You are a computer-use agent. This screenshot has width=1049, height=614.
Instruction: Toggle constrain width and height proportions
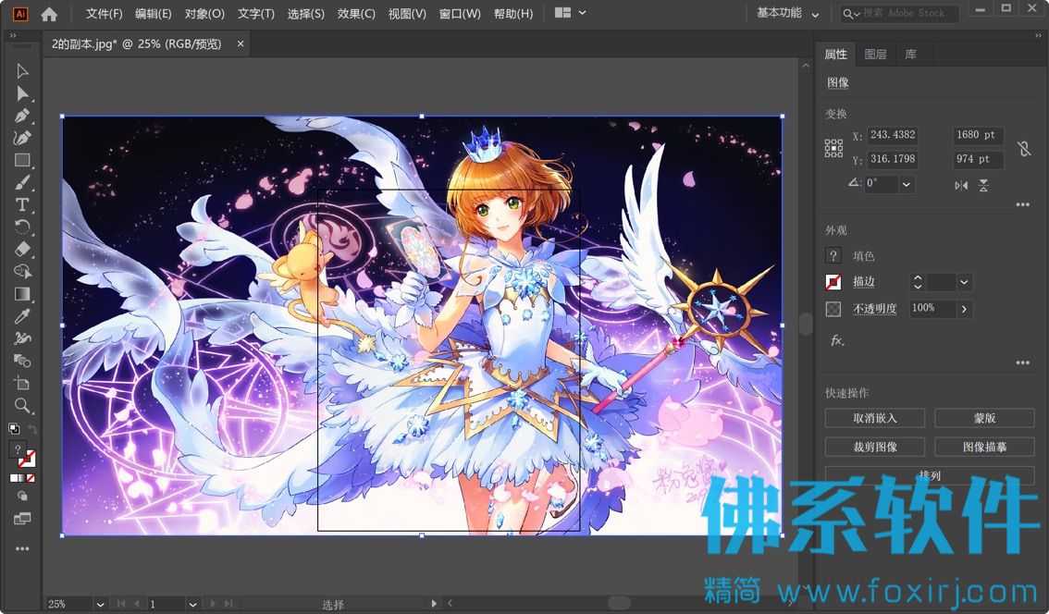(x=1024, y=148)
